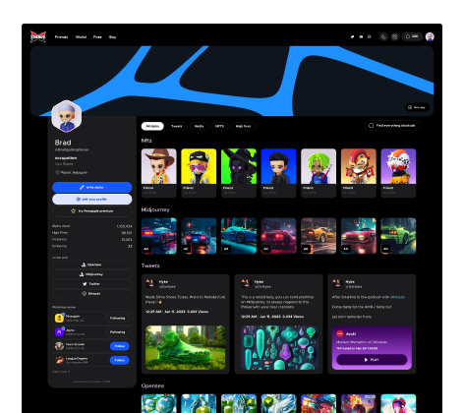The width and height of the screenshot is (464, 413).
Task: Click the pencil icon on write alpha
Action: pyautogui.click(x=82, y=187)
